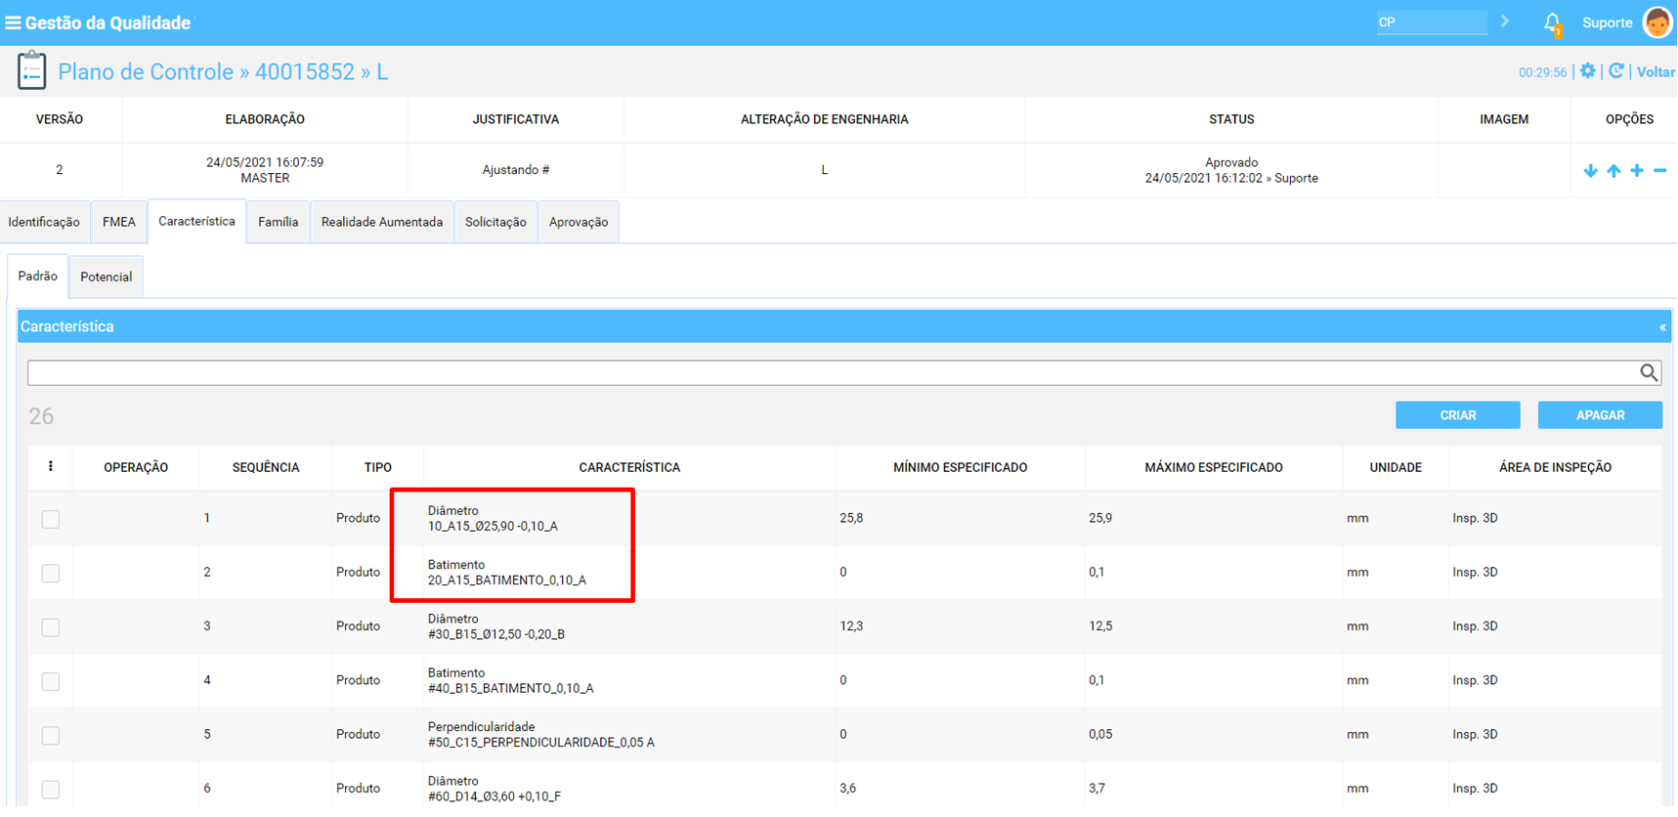This screenshot has width=1678, height=817.
Task: Check the box for sequence 5 row
Action: pyautogui.click(x=51, y=735)
